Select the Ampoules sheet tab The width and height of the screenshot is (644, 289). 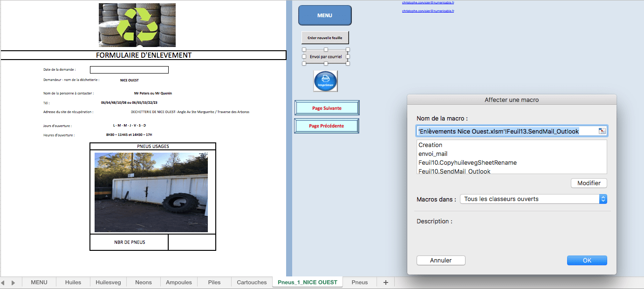(179, 282)
